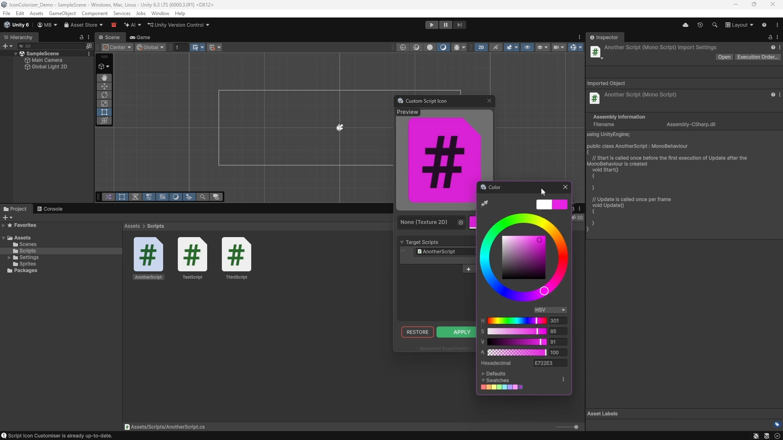Image resolution: width=783 pixels, height=440 pixels.
Task: Click the Apply button in Custom Script Icon
Action: [461, 332]
